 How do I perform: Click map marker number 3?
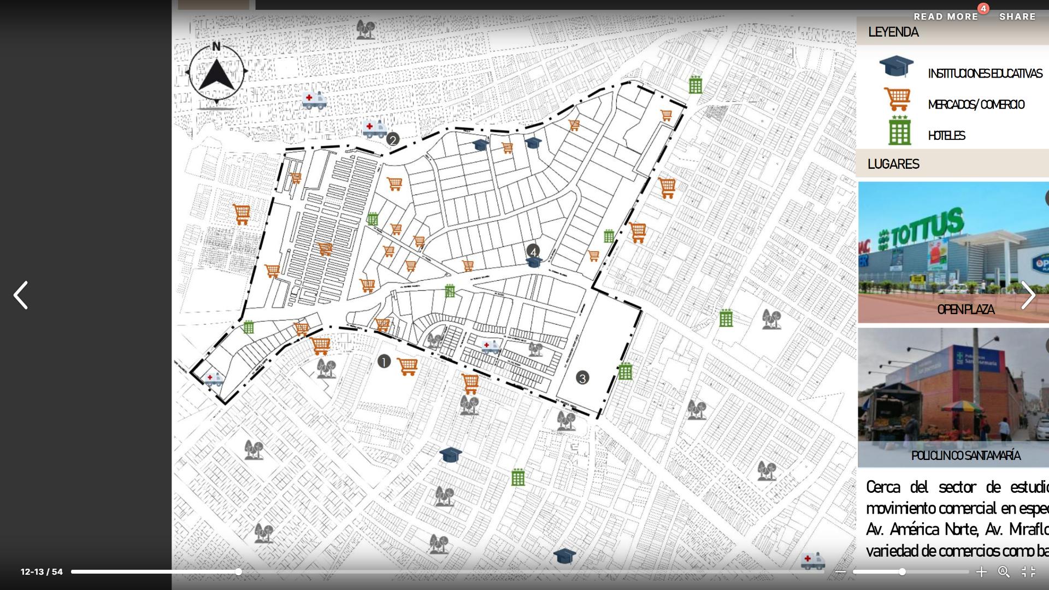pos(582,378)
